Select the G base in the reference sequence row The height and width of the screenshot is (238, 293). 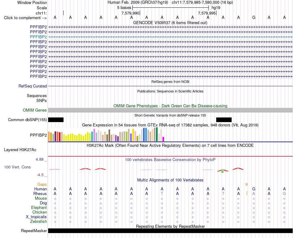[x=254, y=17]
